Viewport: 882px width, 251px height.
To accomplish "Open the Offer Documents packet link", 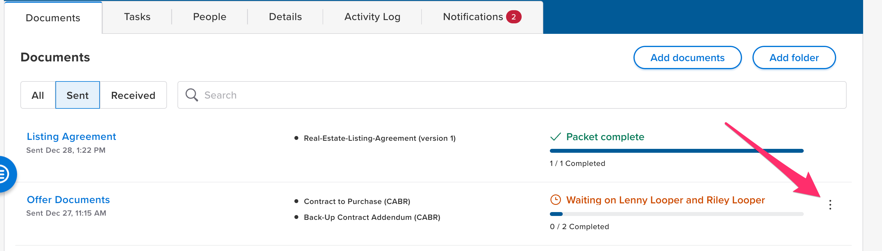I will click(x=68, y=200).
